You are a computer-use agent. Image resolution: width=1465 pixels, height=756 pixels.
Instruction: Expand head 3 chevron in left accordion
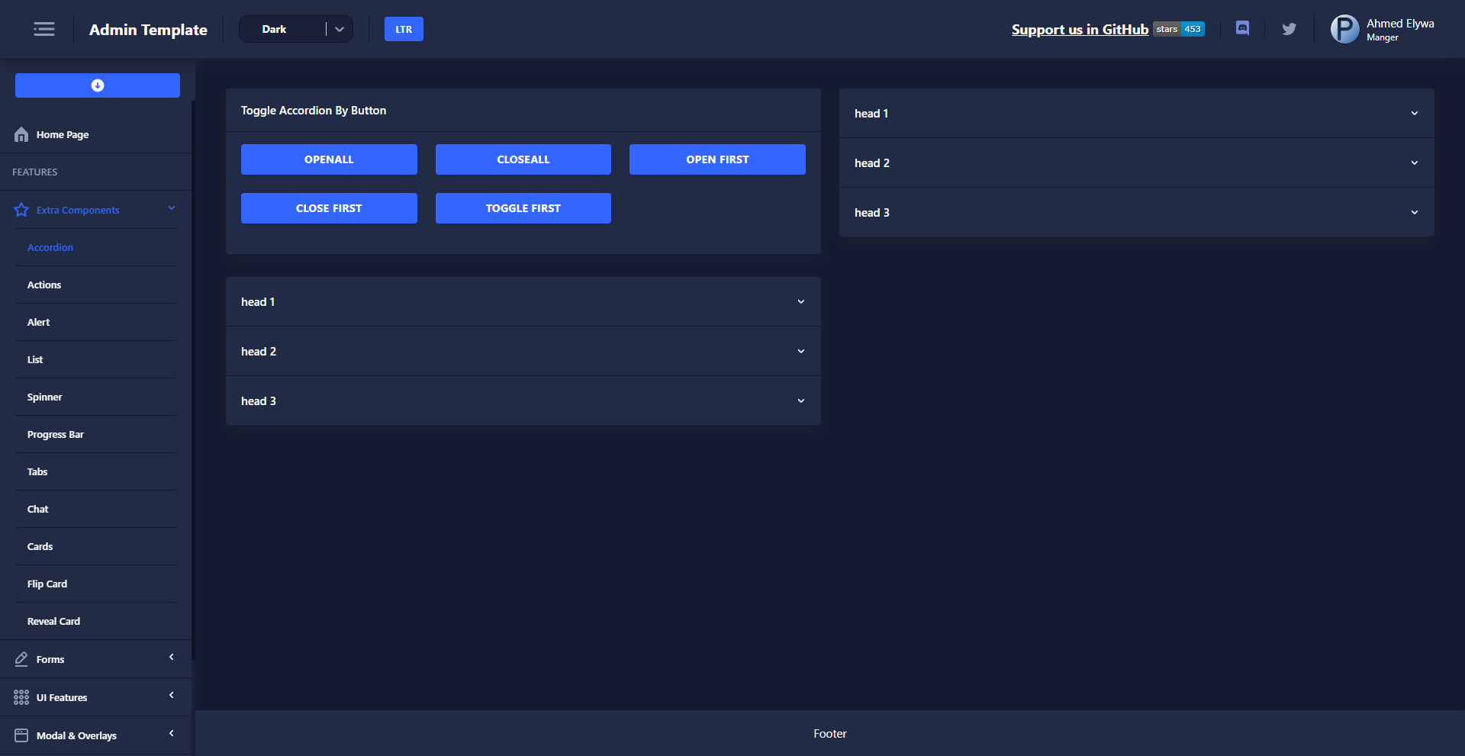(x=801, y=401)
